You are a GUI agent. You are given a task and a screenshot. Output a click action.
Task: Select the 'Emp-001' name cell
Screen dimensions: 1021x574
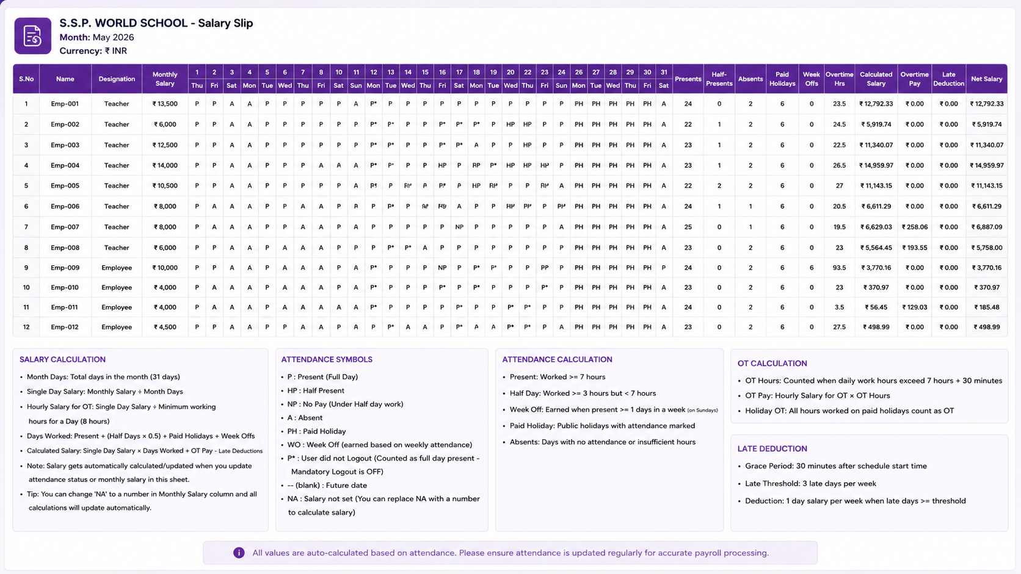[x=65, y=104]
